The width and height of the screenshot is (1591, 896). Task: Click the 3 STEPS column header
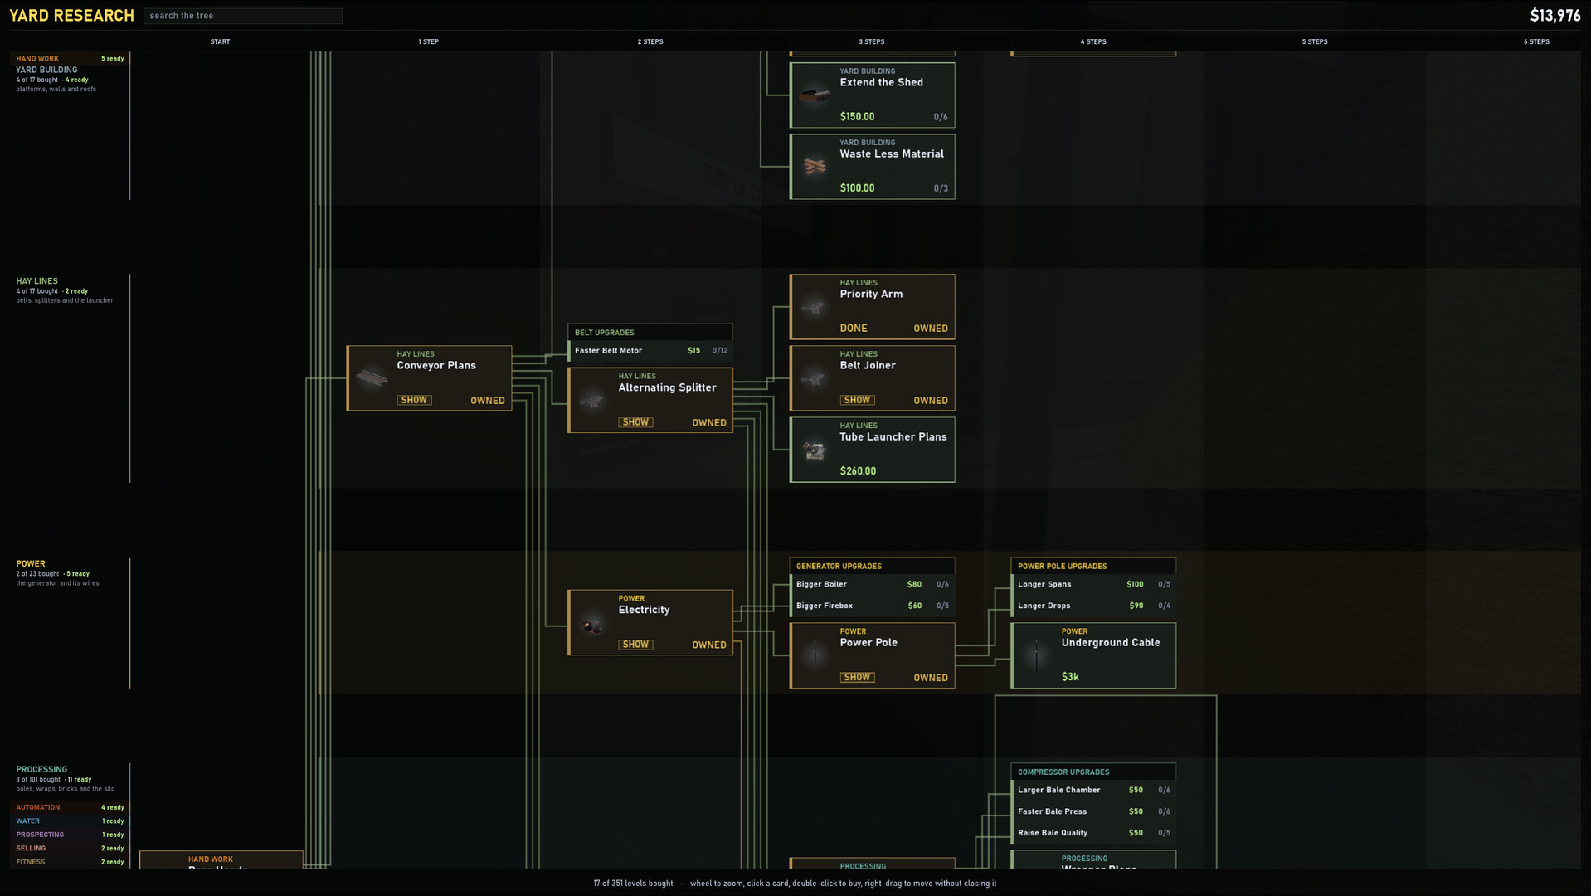click(871, 41)
